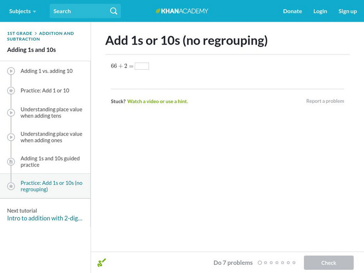Viewport: 364px width, 273px height.
Task: Click the Donate link
Action: (x=292, y=11)
